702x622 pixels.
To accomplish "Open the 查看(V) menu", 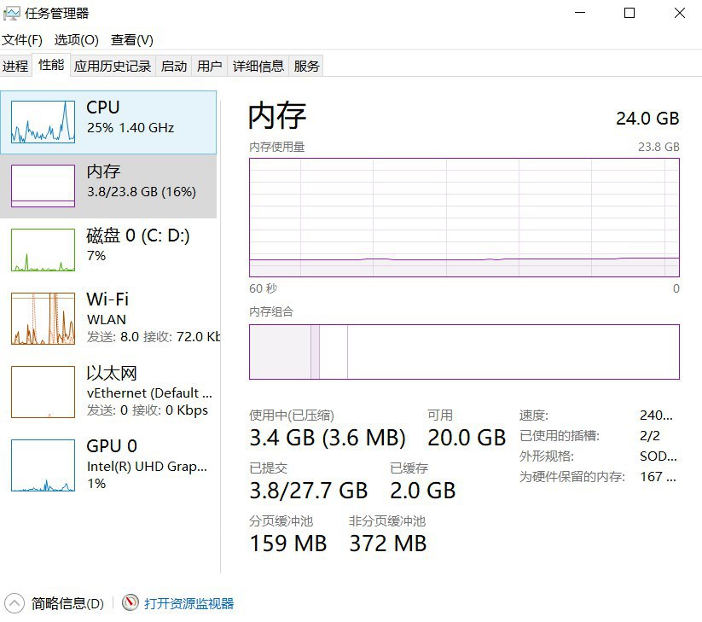I will [x=132, y=40].
